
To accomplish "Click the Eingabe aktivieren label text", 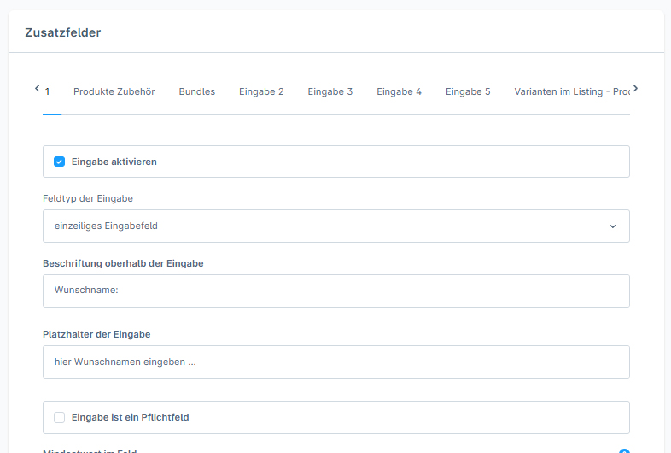I will pos(114,162).
